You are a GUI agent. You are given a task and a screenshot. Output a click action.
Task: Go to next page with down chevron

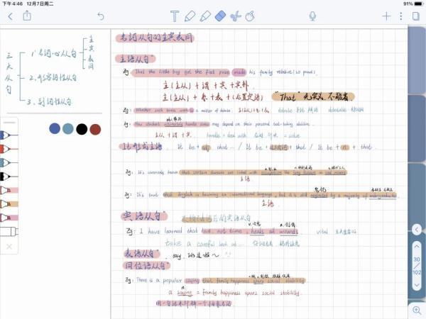pyautogui.click(x=417, y=285)
